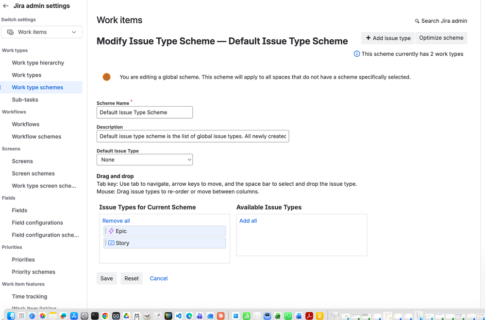Viewport: 485px width, 320px height.
Task: Go to Workflow schemes
Action: (x=36, y=137)
